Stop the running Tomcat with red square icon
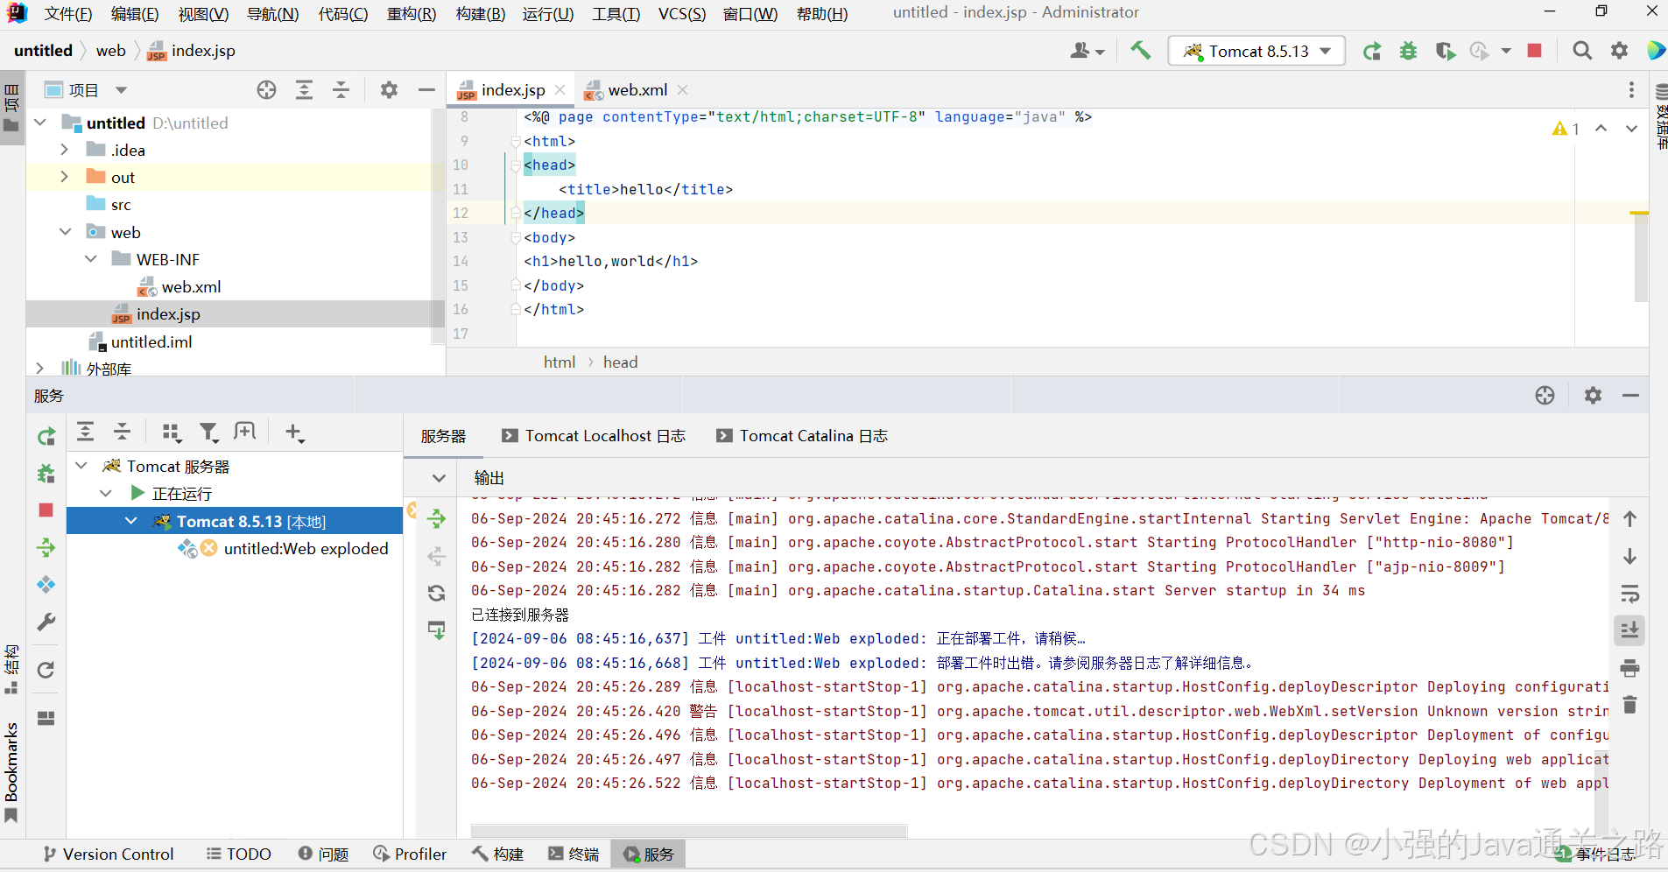 click(1534, 51)
